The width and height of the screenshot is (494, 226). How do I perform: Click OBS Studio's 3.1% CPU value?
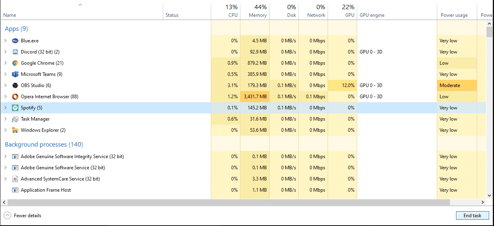(232, 85)
